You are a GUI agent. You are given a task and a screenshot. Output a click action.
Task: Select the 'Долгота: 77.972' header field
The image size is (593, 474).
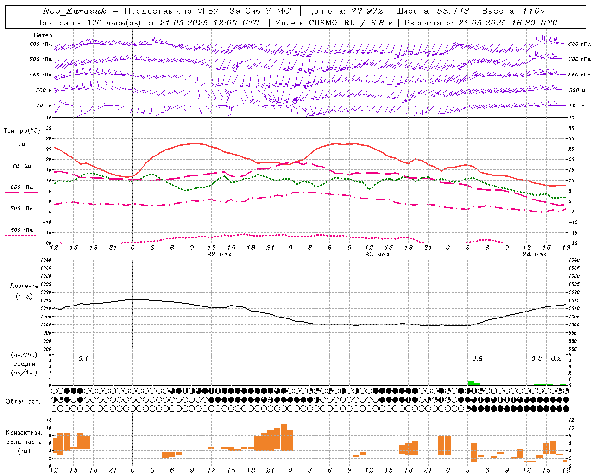[345, 11]
